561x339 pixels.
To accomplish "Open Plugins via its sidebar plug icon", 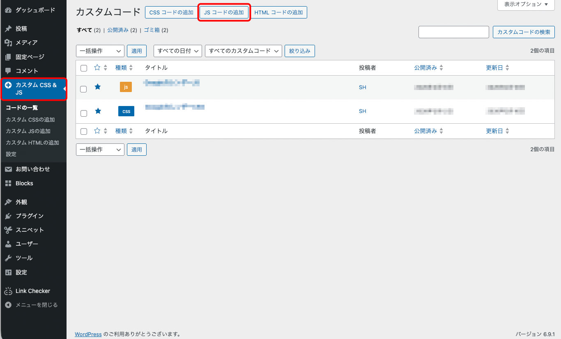I will 8,216.
